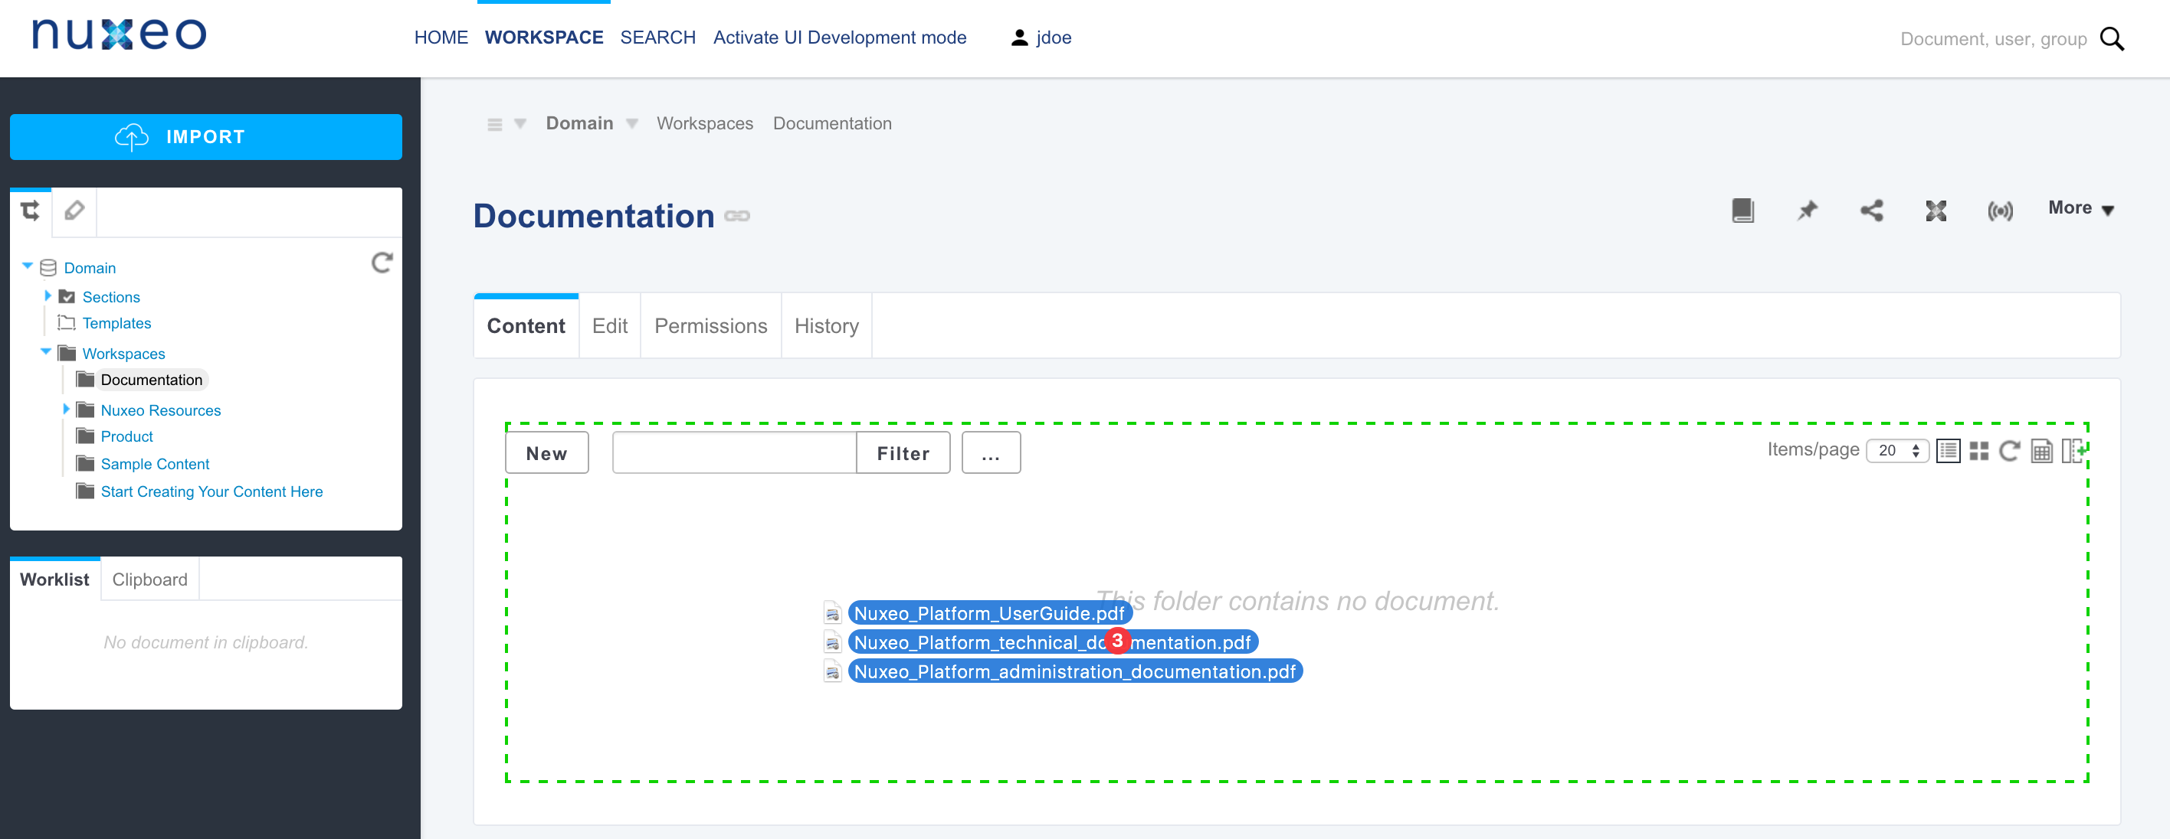This screenshot has height=839, width=2170.
Task: Open Product folder in tree
Action: 126,437
